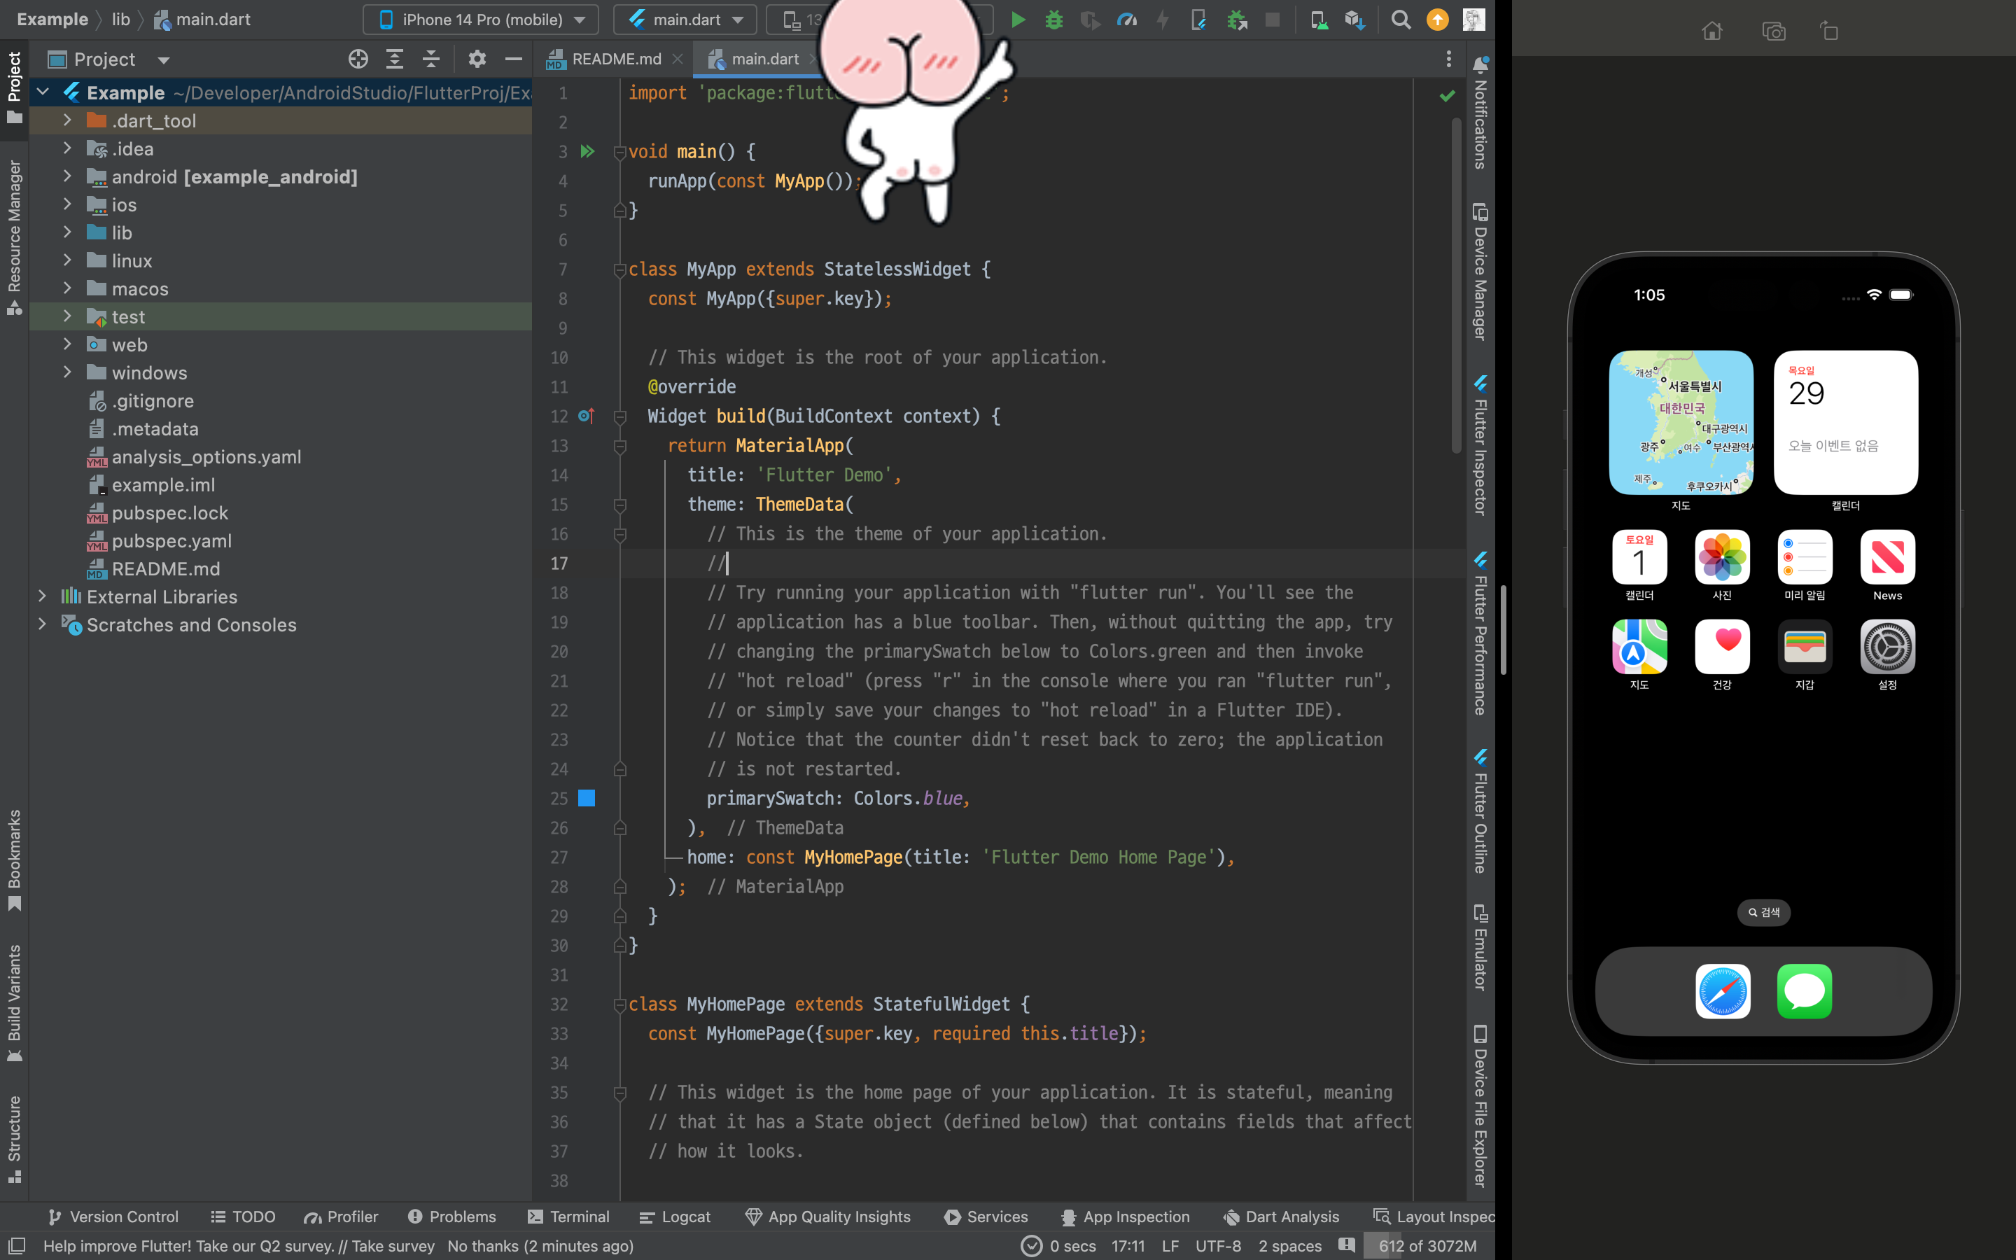
Task: Click blue color swatch on line 25
Action: [587, 798]
